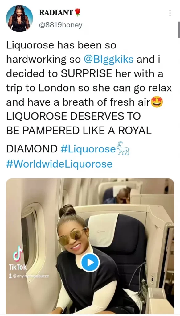Screen dimensions: 180x316
Task: Click the star-eyed emoji after fresh air
Action: [x=157, y=103]
